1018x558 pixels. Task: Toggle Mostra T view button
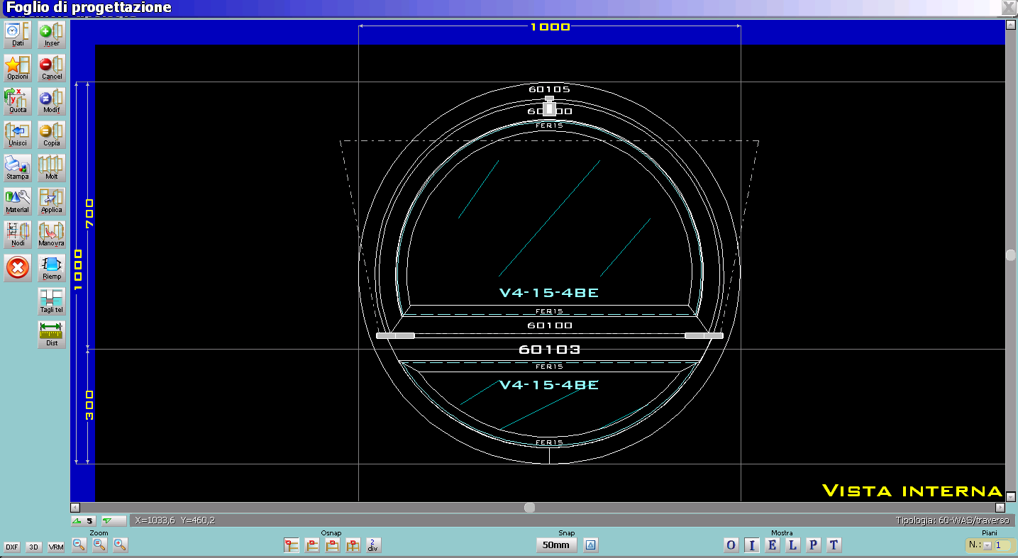pos(834,545)
